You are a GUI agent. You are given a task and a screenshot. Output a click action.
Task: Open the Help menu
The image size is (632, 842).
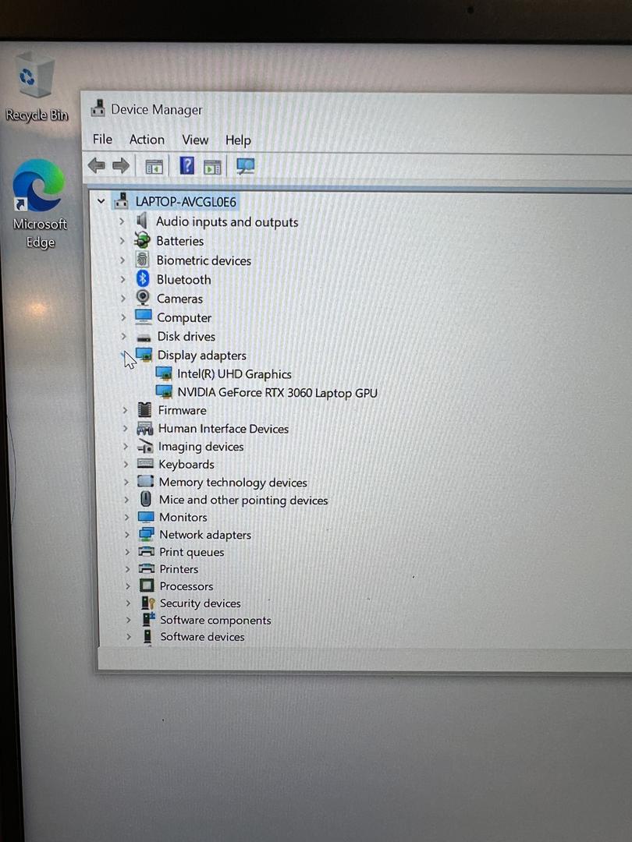point(238,140)
